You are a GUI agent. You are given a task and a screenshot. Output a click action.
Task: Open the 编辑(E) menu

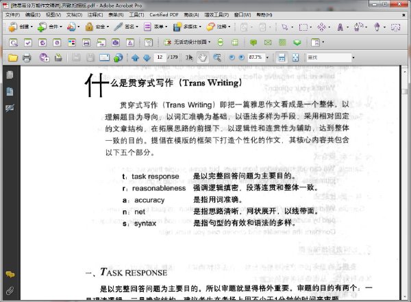pos(33,15)
